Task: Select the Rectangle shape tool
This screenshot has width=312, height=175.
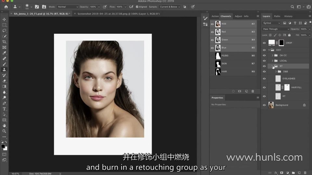Action: (4, 120)
